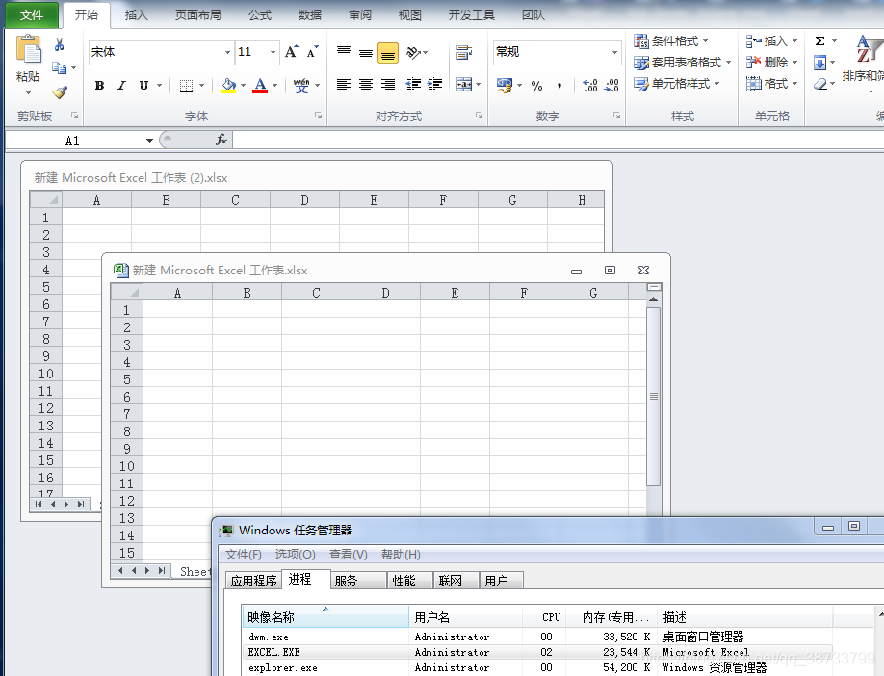Screen dimensions: 884x676
Task: Click the Cut scissors icon
Action: tap(59, 44)
